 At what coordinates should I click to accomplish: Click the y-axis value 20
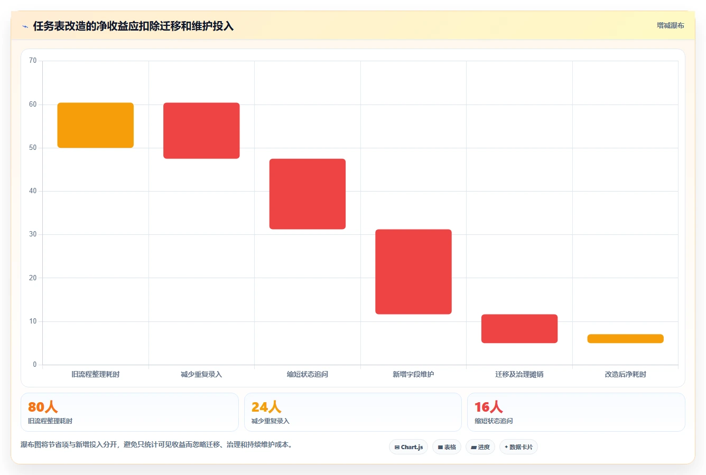click(33, 278)
